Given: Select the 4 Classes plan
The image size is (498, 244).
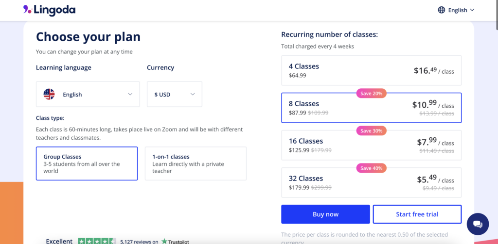Looking at the screenshot, I should tap(371, 70).
